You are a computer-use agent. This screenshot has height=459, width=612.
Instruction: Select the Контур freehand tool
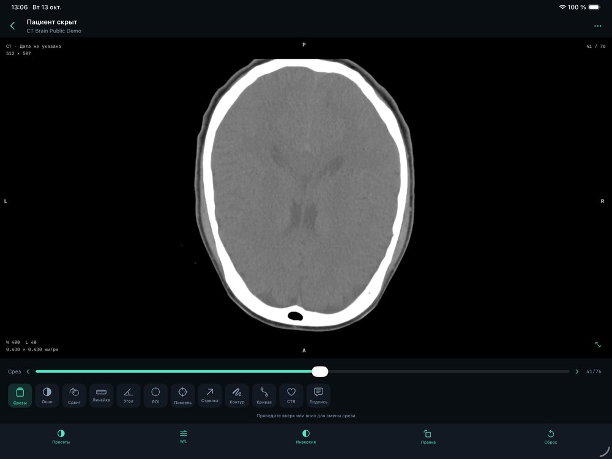[x=237, y=395]
